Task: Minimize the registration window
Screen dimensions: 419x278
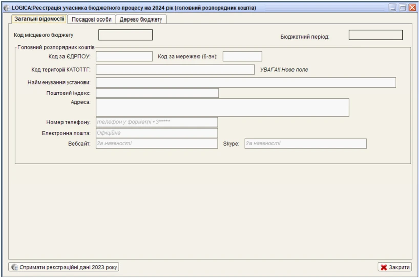Action: (x=392, y=8)
